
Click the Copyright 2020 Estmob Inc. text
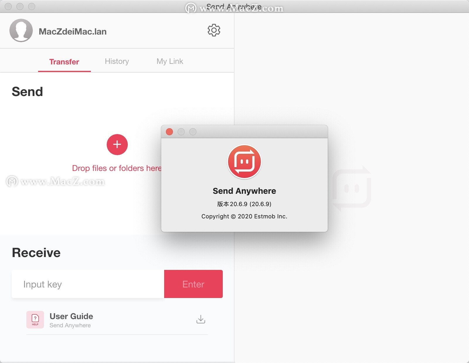(244, 216)
